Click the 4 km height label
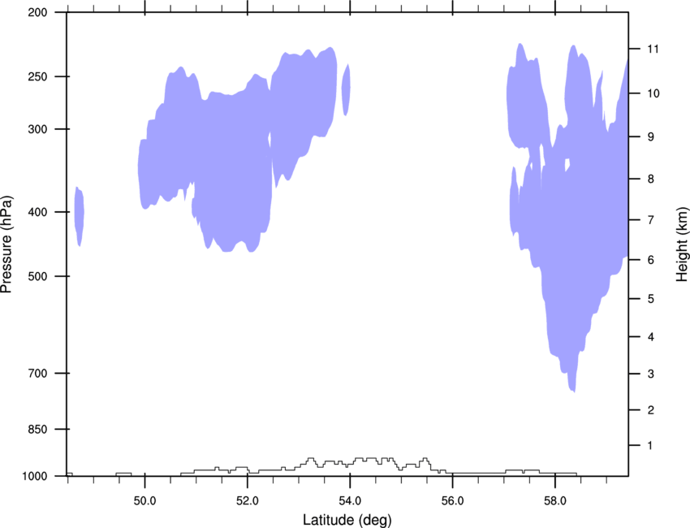 651,337
